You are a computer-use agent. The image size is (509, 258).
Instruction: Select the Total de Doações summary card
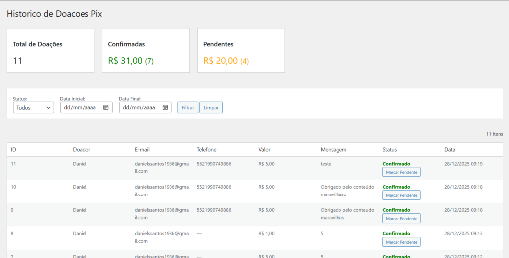point(50,51)
